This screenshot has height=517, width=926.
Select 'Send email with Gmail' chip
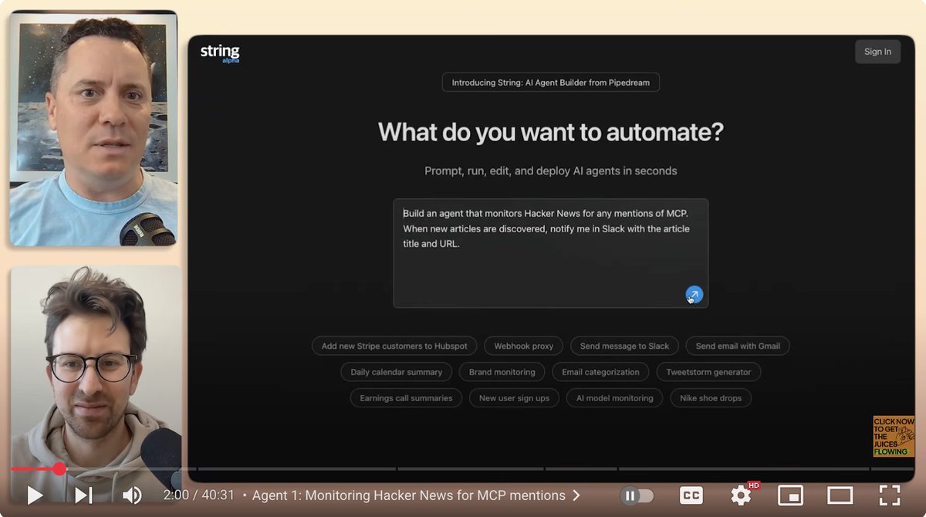(x=738, y=346)
